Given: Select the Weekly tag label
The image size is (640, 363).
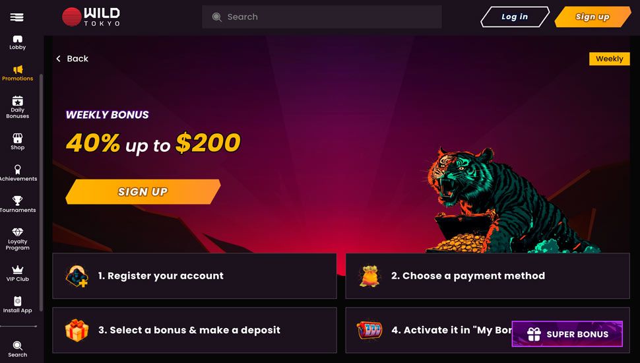Looking at the screenshot, I should [x=610, y=59].
